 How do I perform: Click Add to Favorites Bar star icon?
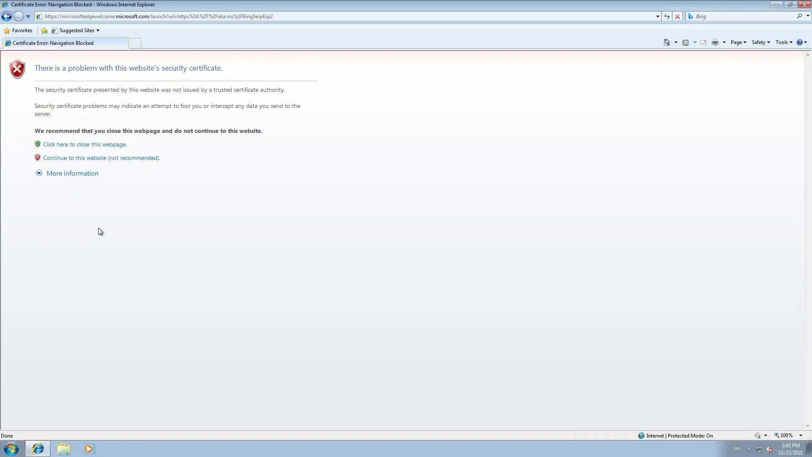[44, 30]
